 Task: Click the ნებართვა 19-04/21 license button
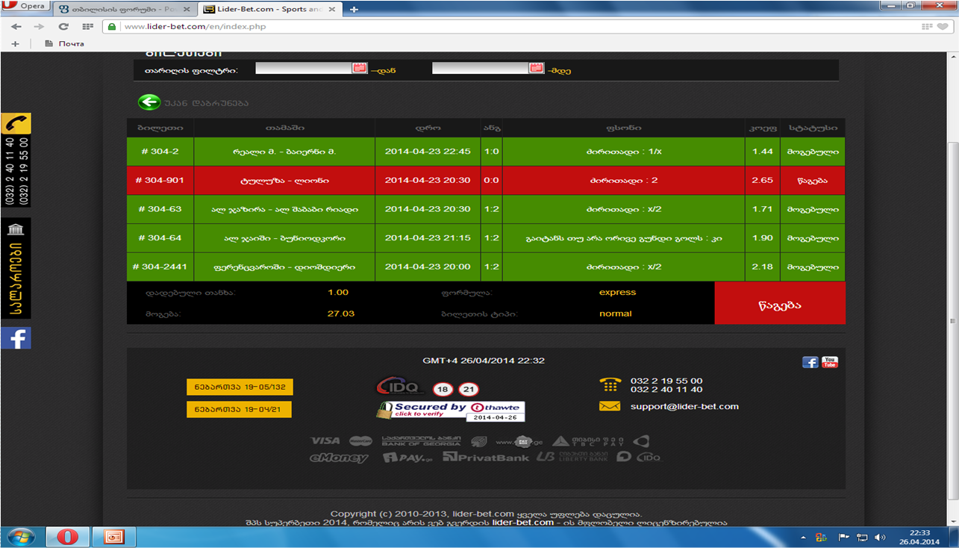click(x=239, y=409)
